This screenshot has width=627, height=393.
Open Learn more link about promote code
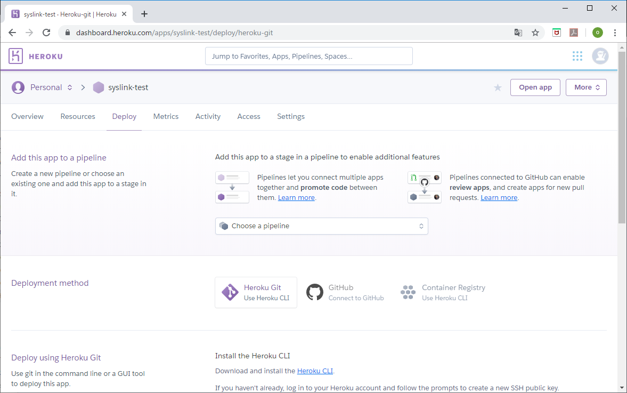(x=296, y=198)
